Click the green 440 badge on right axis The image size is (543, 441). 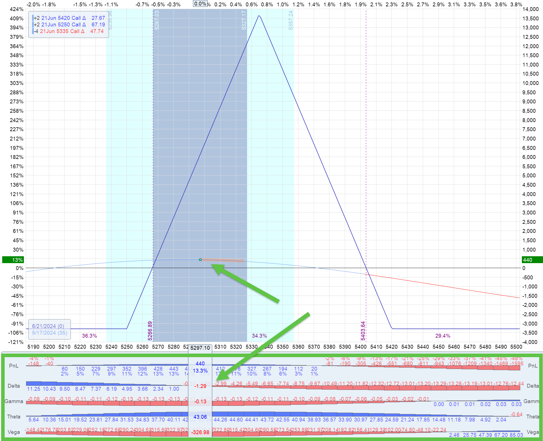(x=531, y=260)
